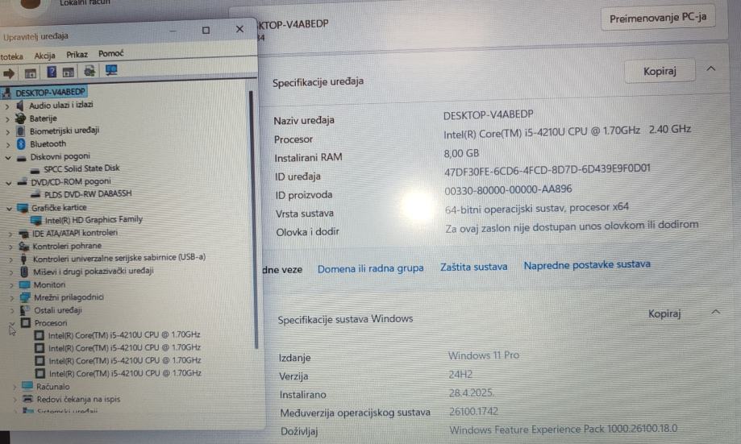
Task: Click the Baterije battery icon
Action: pos(20,118)
